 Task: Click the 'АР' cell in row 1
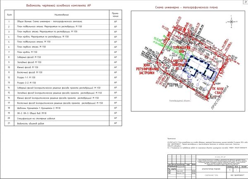point(115,21)
